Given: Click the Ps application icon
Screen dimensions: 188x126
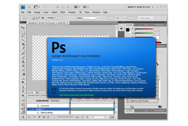Looking at the screenshot, I should 23,7.
